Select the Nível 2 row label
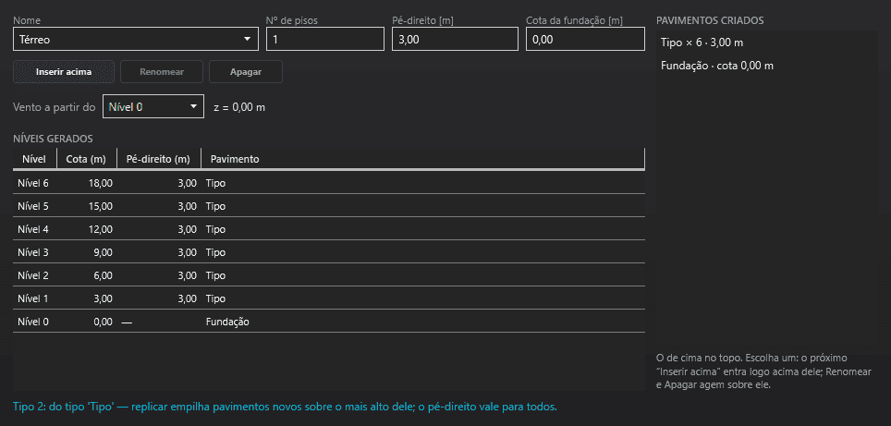The image size is (891, 426). click(x=33, y=275)
